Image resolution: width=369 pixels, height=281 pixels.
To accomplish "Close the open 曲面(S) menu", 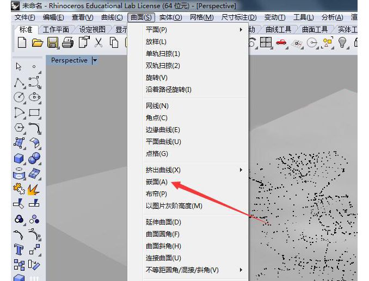I will coord(141,17).
